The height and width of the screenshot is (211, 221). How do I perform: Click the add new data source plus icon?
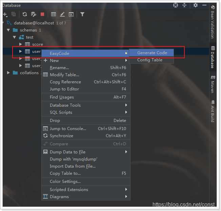coord(5,14)
